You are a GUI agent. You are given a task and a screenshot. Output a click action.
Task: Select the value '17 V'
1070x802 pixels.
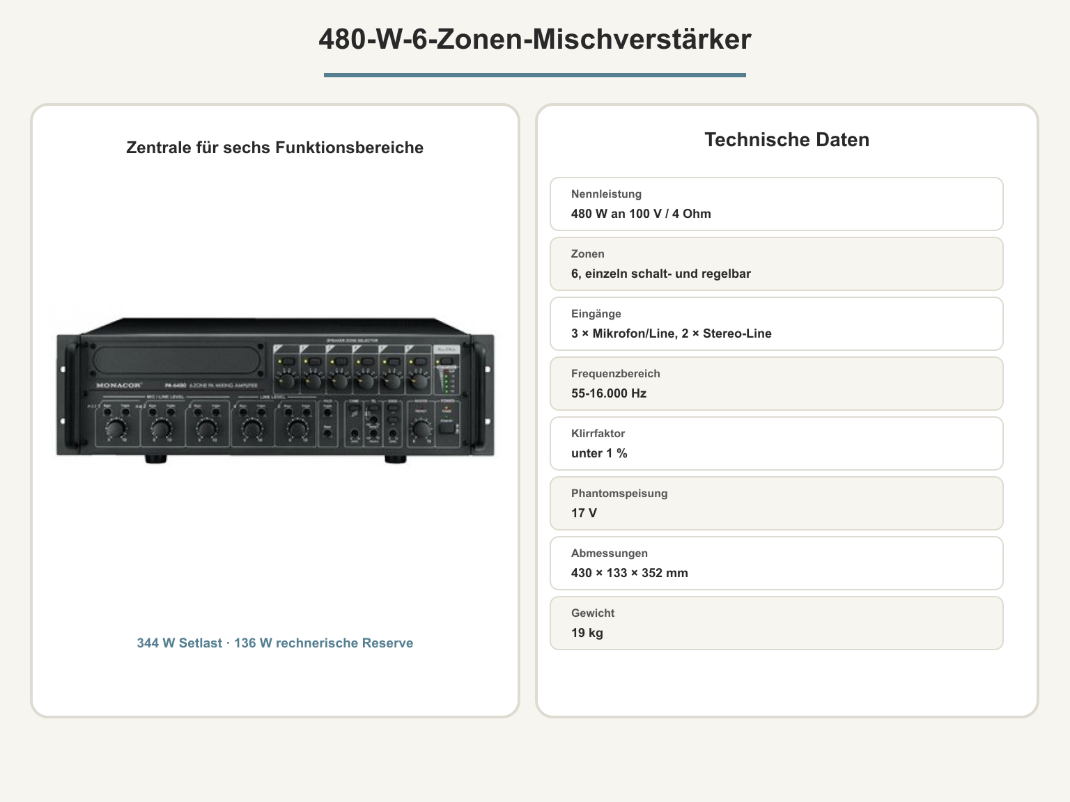point(584,513)
